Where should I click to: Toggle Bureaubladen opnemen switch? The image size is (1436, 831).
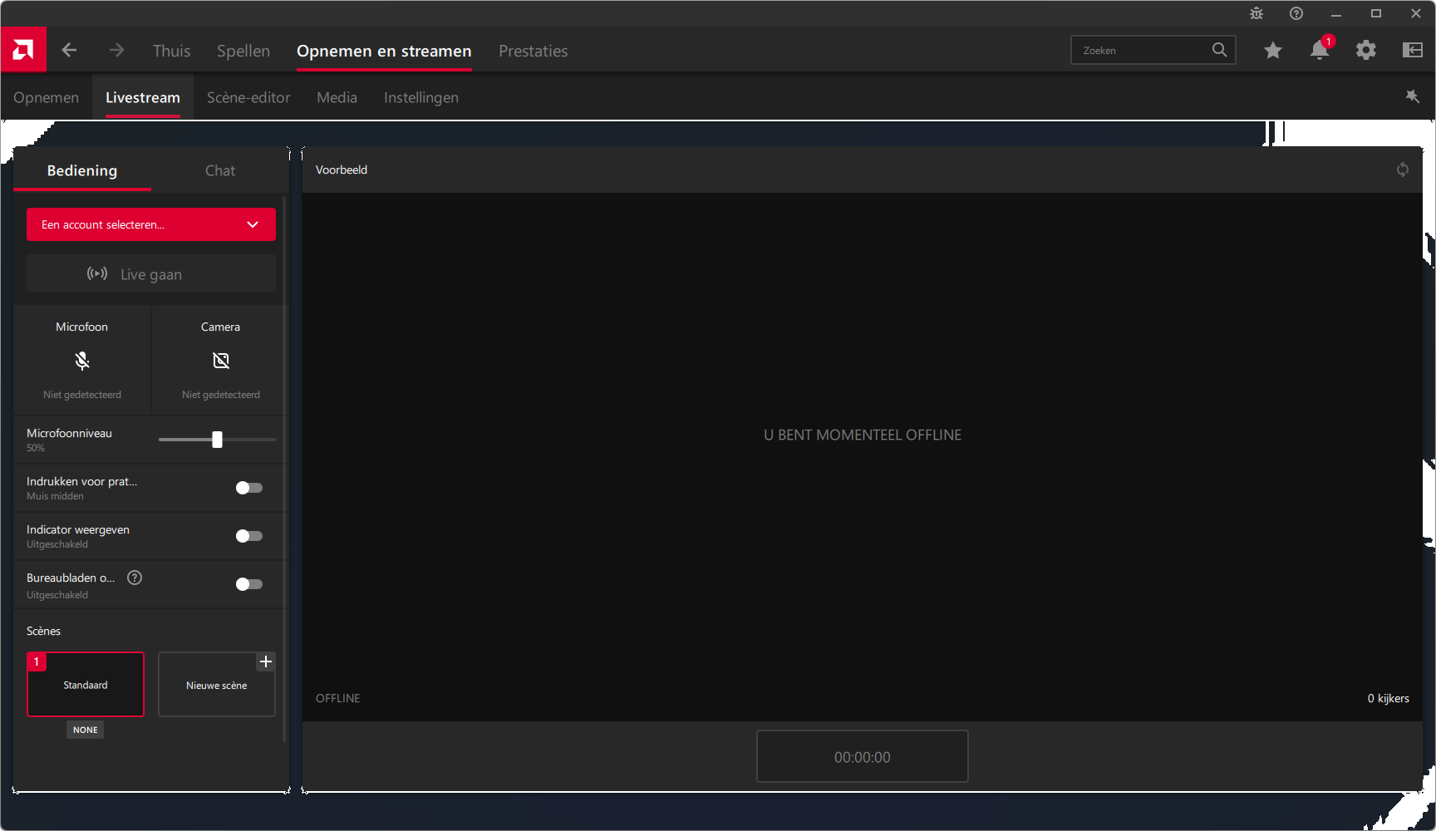[x=248, y=584]
